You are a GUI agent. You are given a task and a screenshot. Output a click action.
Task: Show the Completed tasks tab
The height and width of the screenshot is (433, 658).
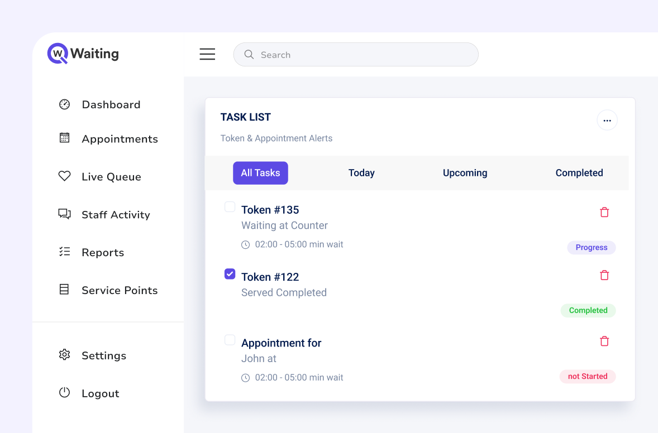[x=579, y=173]
